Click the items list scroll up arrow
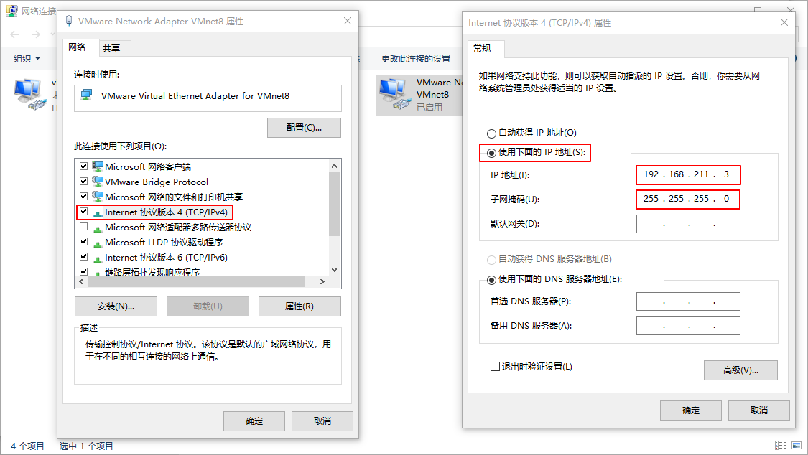 click(335, 166)
